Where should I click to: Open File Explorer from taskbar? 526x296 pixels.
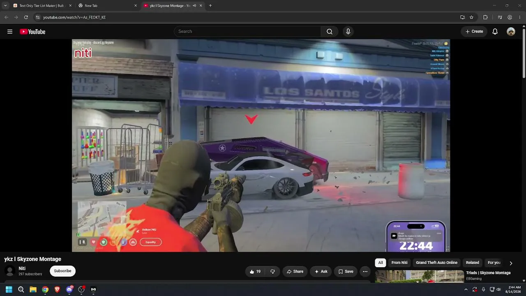tap(33, 289)
